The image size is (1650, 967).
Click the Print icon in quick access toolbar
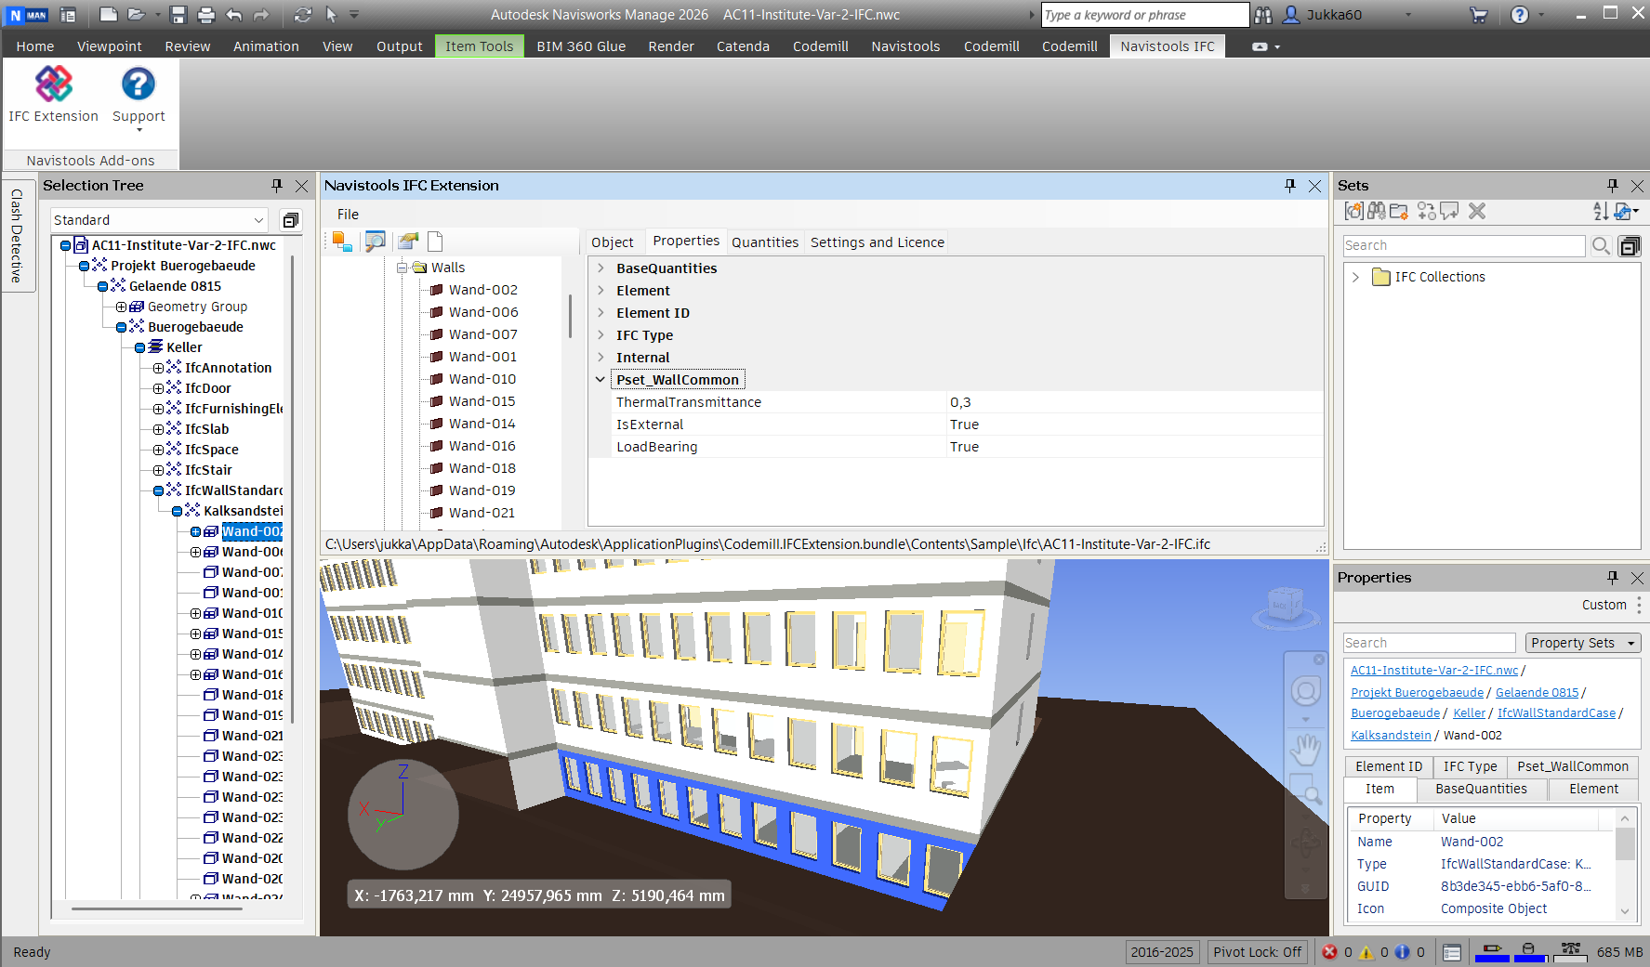[x=205, y=15]
